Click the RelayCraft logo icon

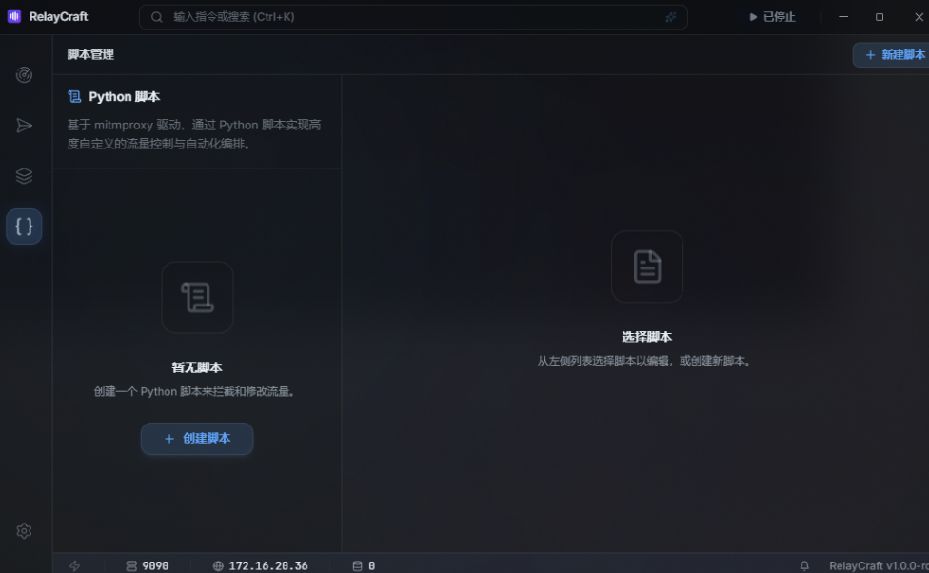point(14,16)
